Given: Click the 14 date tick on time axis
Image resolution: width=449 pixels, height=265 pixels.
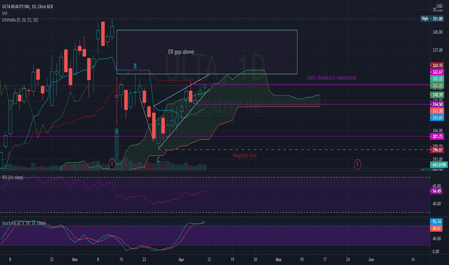Looking at the screenshot, I should (x=413, y=260).
